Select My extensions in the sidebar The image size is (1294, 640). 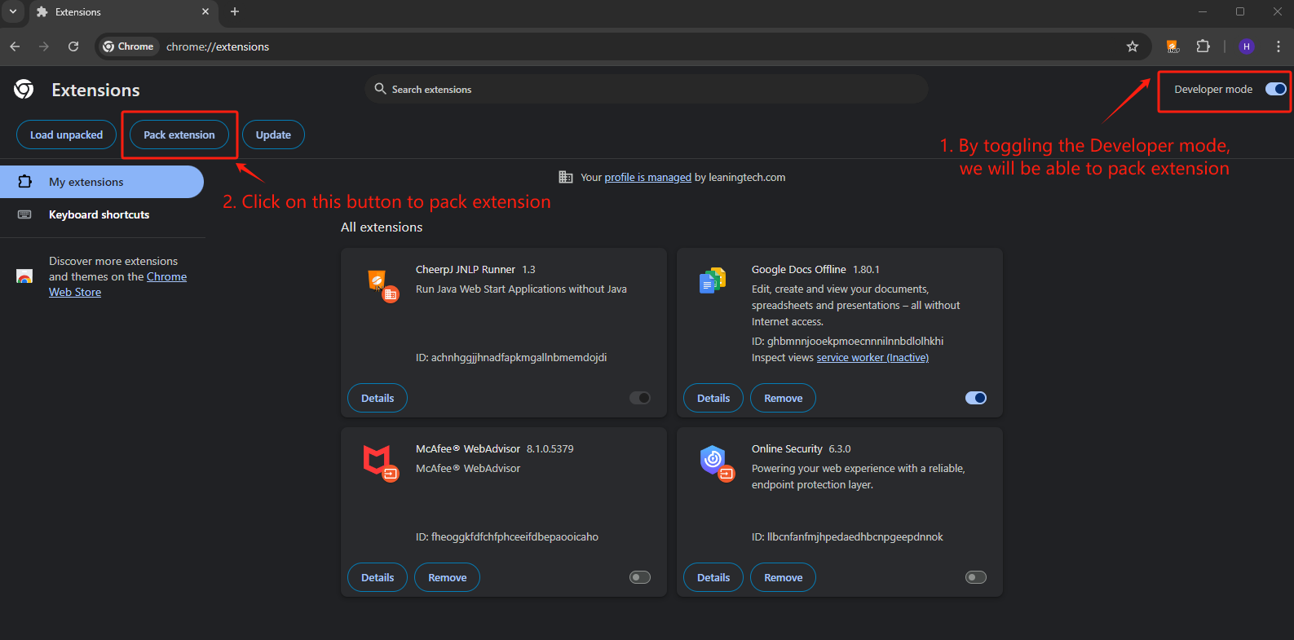pos(86,182)
